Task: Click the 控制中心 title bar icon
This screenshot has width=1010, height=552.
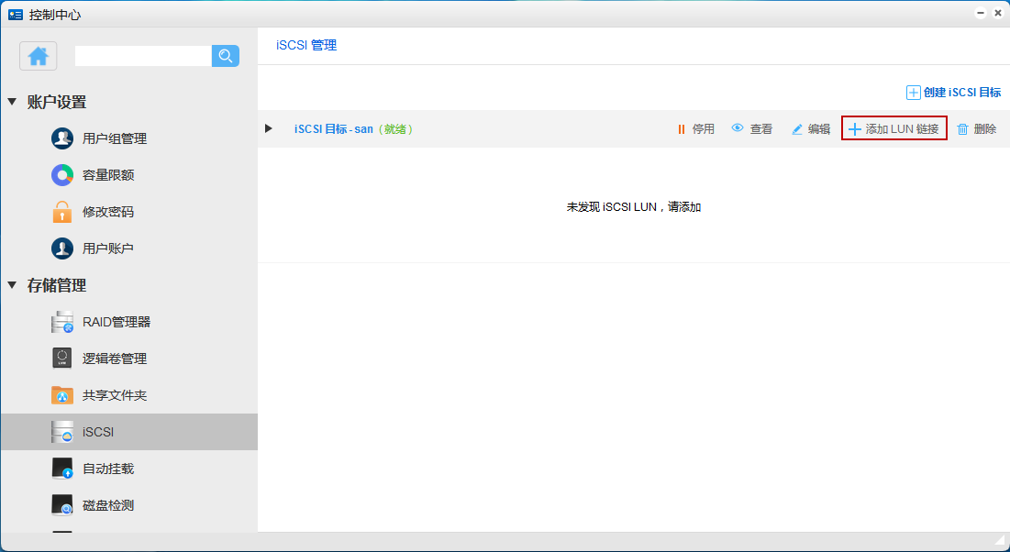Action: click(x=16, y=14)
